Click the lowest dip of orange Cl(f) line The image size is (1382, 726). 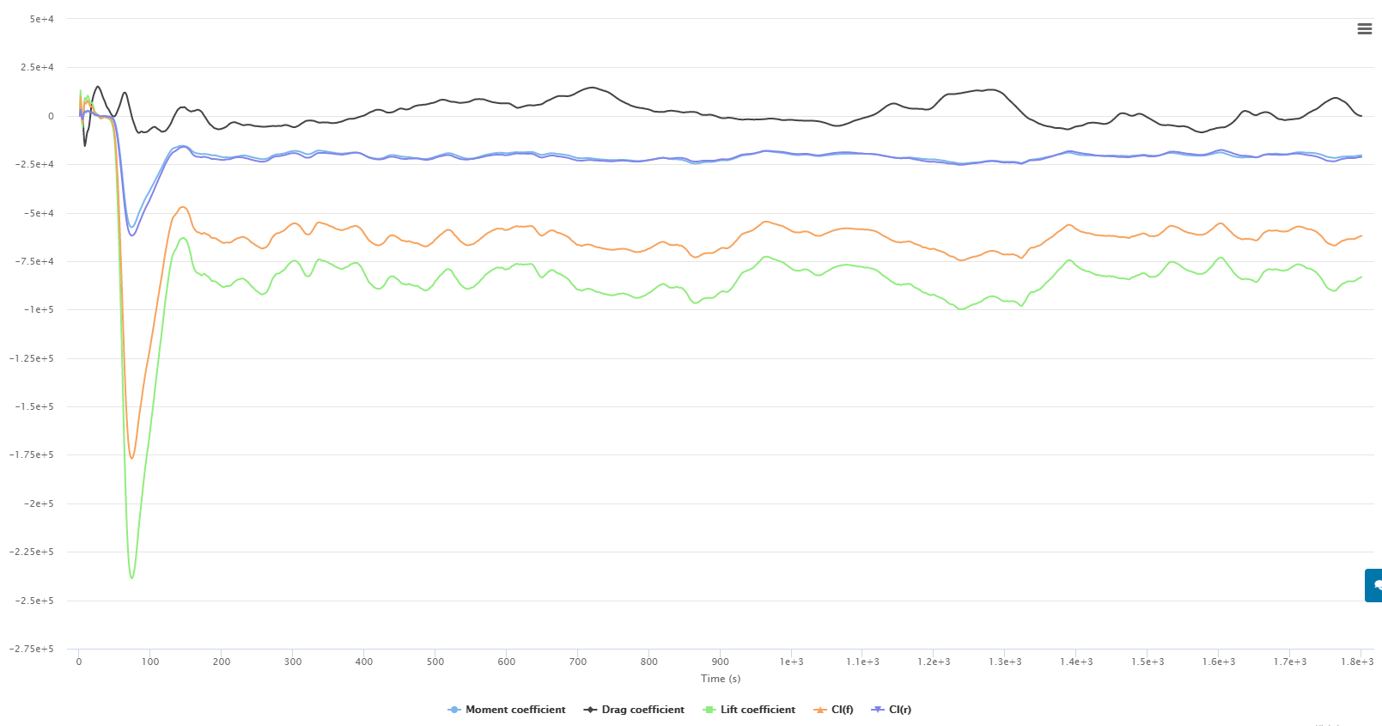click(131, 458)
